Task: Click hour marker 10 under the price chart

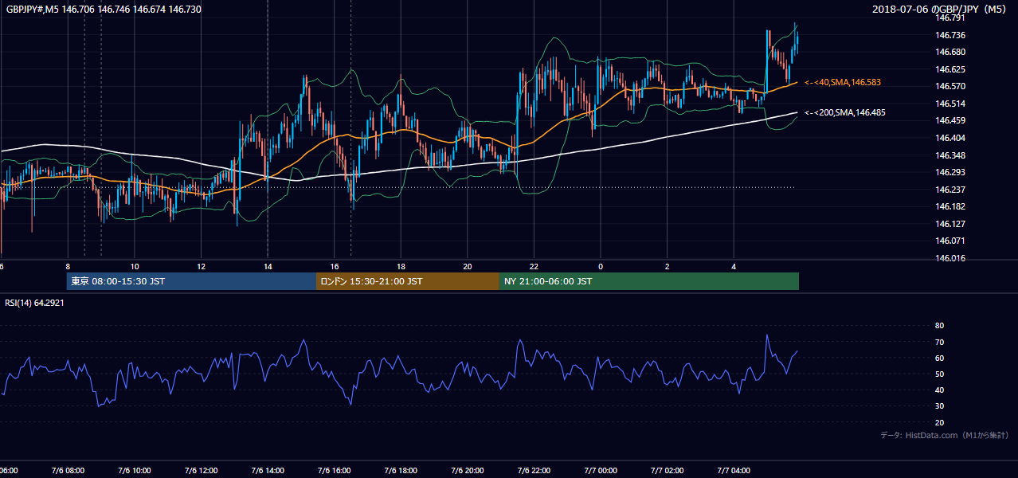Action: (x=135, y=266)
